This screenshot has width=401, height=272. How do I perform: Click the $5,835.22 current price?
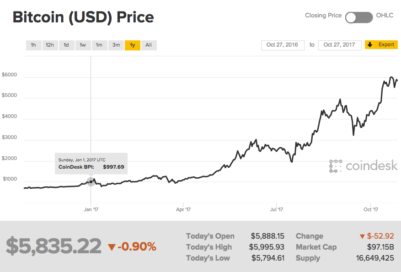click(53, 246)
